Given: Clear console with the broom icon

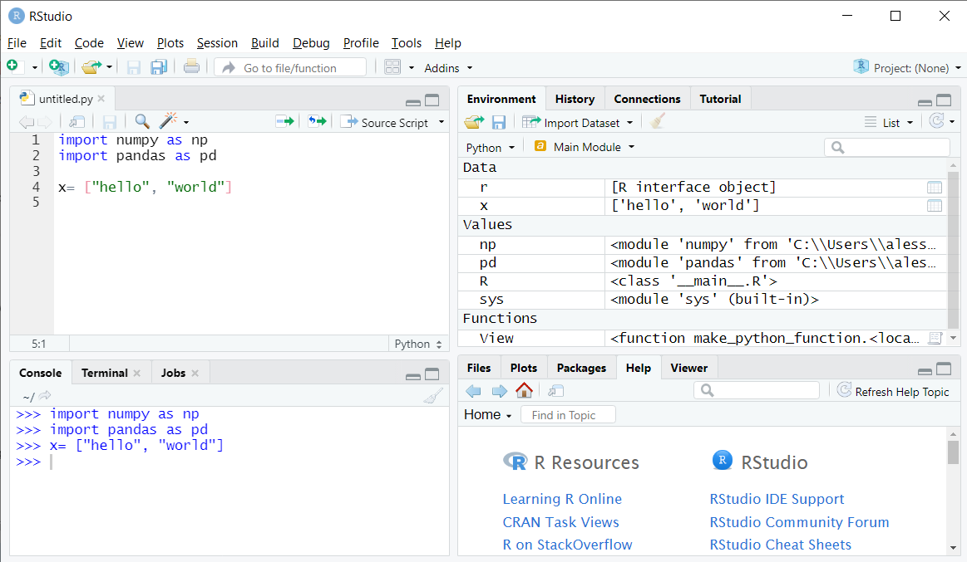Looking at the screenshot, I should tap(432, 397).
